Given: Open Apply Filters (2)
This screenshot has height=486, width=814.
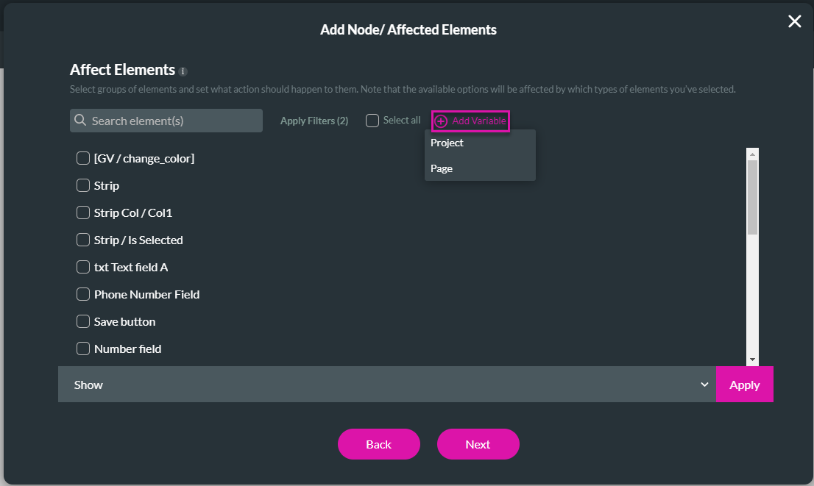Looking at the screenshot, I should [x=314, y=120].
